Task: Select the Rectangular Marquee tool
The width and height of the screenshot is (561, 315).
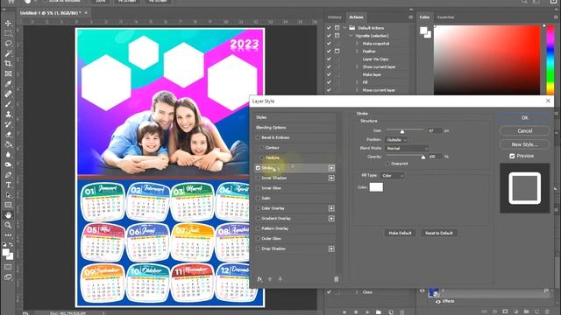Action: (x=8, y=33)
